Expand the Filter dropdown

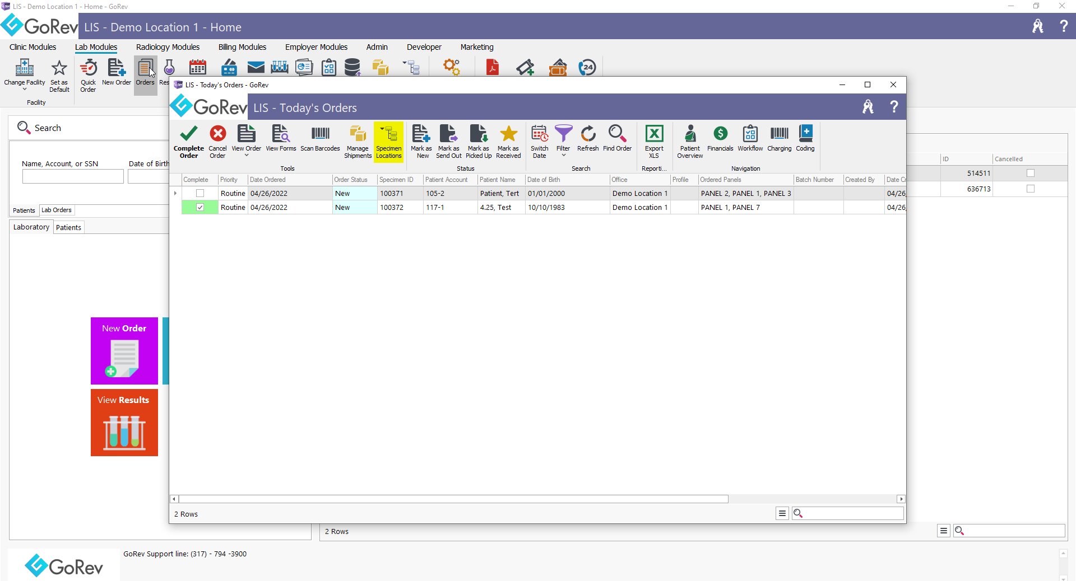pyautogui.click(x=563, y=155)
